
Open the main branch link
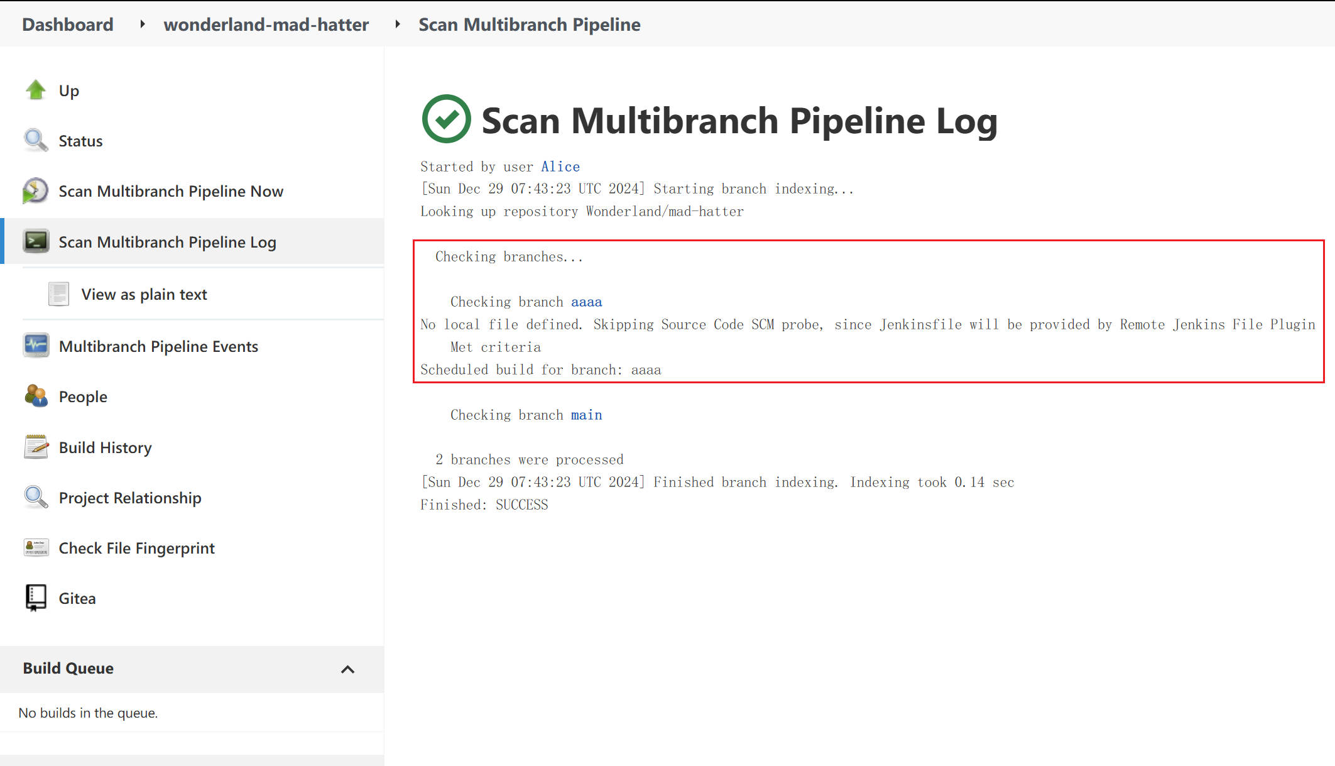click(x=587, y=415)
